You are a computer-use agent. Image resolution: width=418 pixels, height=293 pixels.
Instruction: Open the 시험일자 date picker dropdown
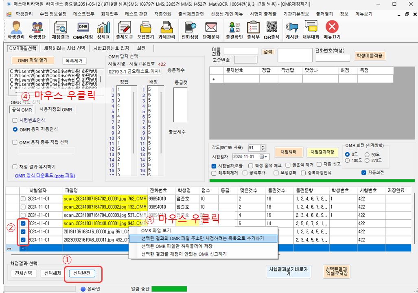click(266, 157)
